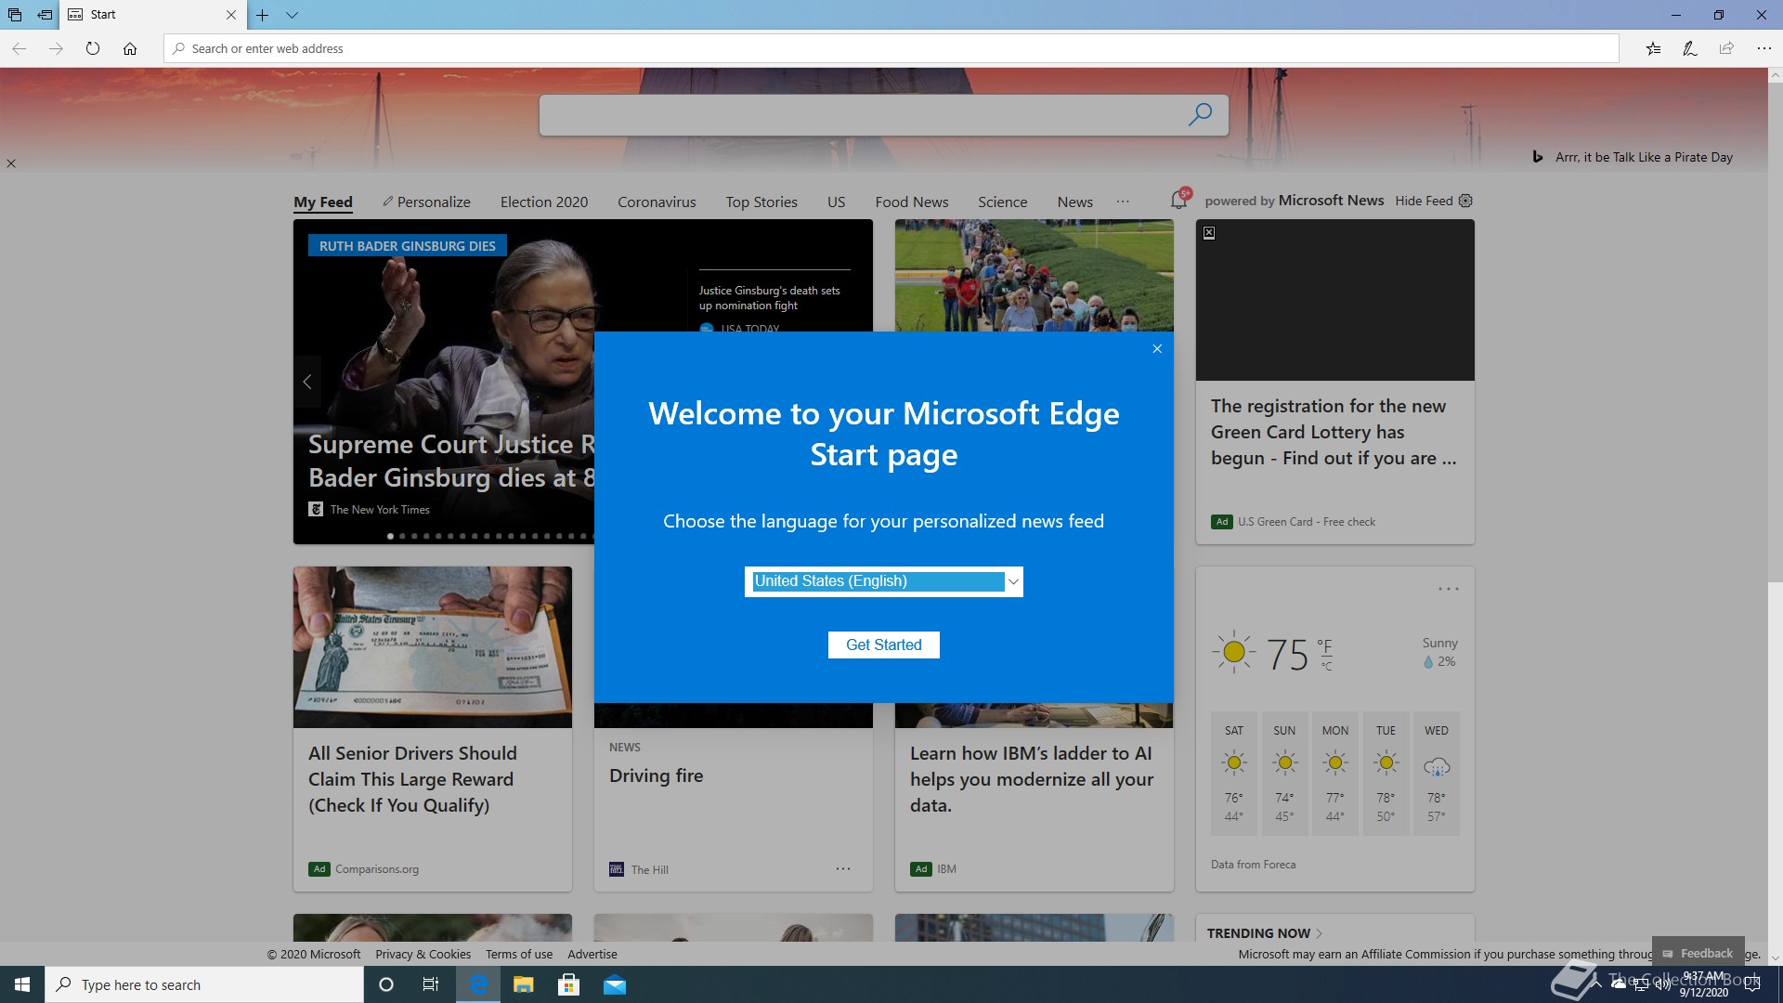Screen dimensions: 1783x1003
Task: Show tabs you've set aside
Action: tap(15, 15)
